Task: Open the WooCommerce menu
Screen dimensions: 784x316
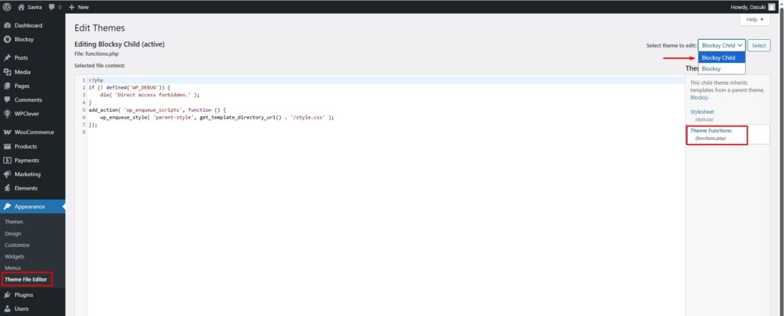Action: [32, 132]
